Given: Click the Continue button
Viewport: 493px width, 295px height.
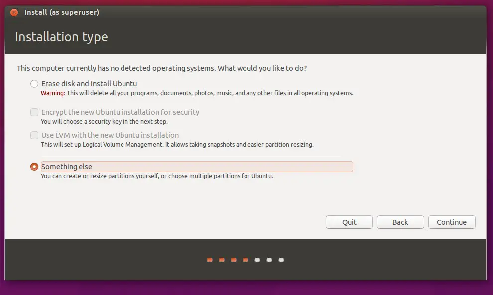Looking at the screenshot, I should click(x=452, y=222).
